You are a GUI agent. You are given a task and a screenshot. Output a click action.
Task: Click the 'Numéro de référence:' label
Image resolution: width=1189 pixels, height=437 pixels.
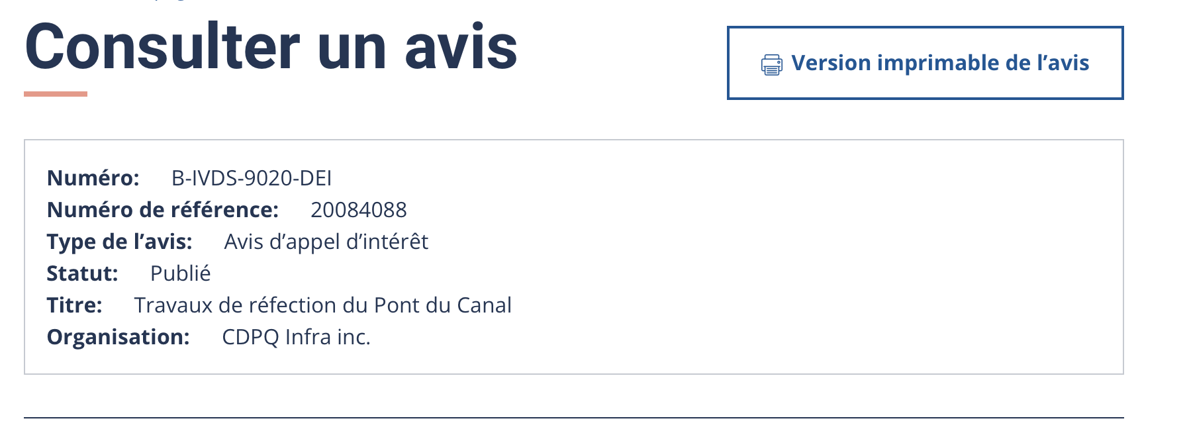[162, 210]
